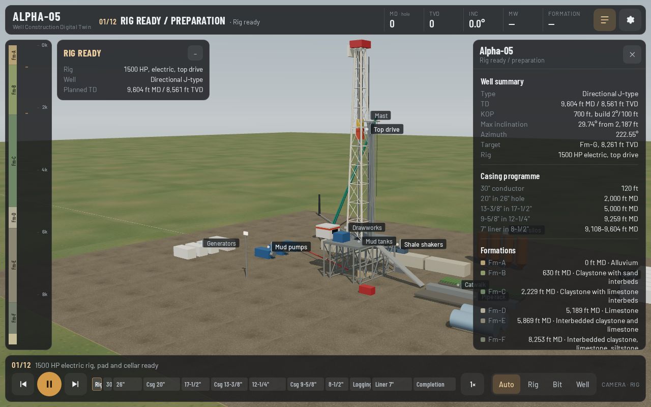The width and height of the screenshot is (651, 407).
Task: Jump to the 12-1/4" phase
Action: pyautogui.click(x=268, y=384)
